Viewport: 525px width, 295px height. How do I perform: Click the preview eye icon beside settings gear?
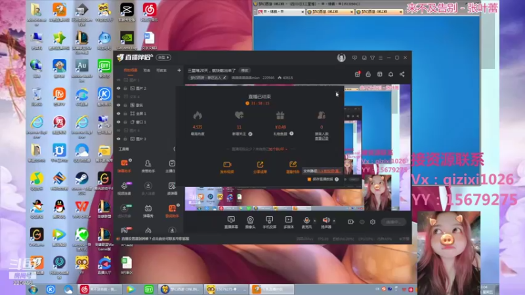(x=362, y=222)
